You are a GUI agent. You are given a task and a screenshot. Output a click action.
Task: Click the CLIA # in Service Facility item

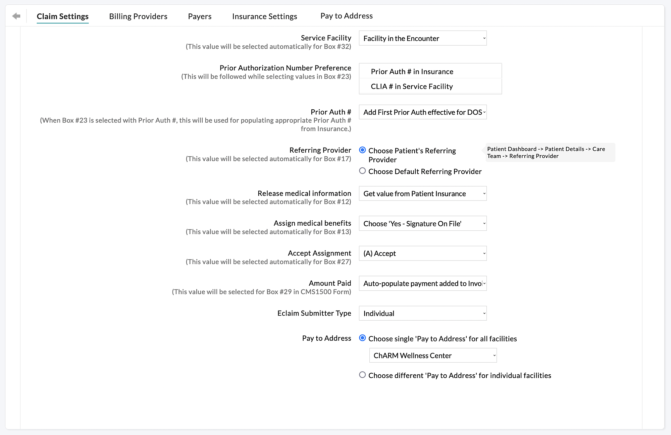click(412, 86)
